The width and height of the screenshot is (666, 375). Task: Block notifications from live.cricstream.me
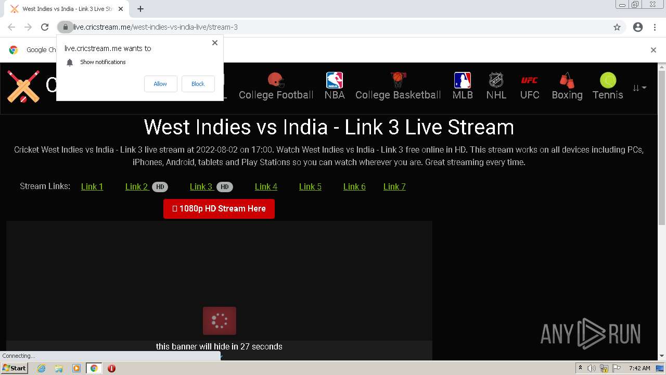pos(198,84)
